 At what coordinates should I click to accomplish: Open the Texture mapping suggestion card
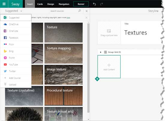click(64, 54)
